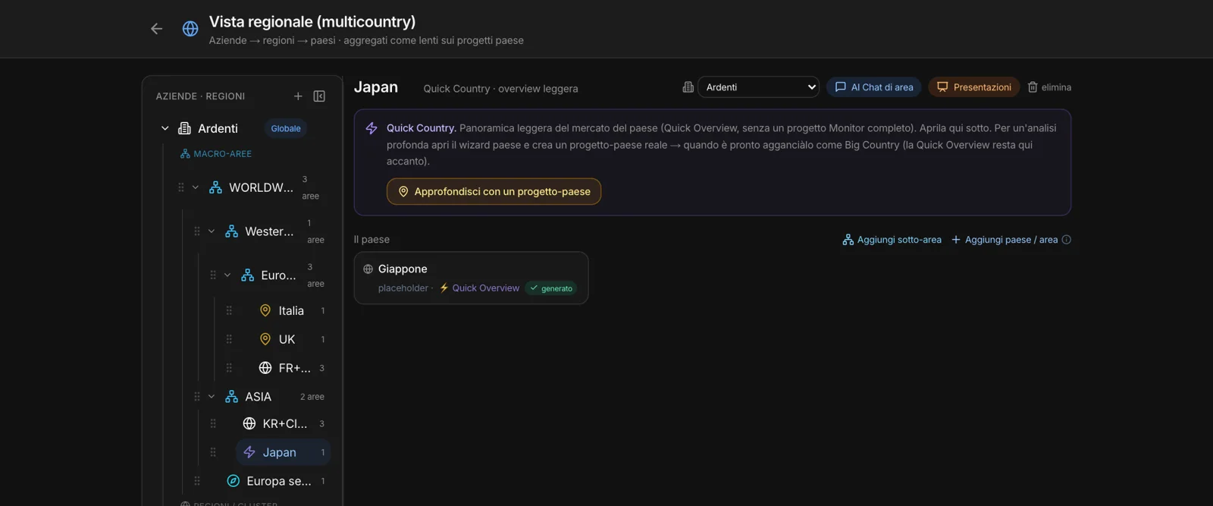The height and width of the screenshot is (506, 1213).
Task: Open the FR+... cluster node
Action: (x=294, y=368)
